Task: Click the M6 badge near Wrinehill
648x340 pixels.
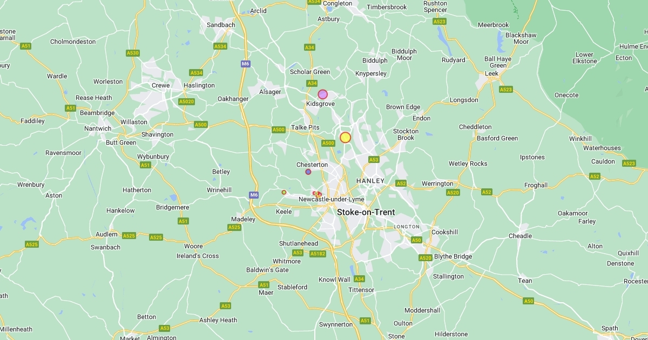Action: pyautogui.click(x=254, y=194)
